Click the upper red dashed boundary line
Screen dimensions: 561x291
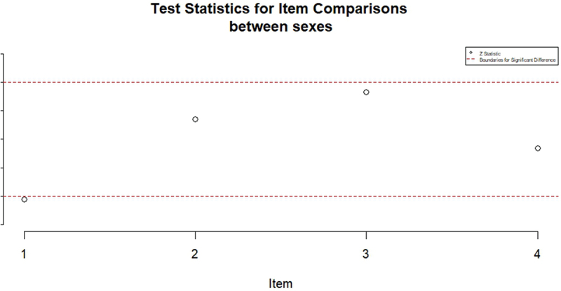(x=280, y=82)
